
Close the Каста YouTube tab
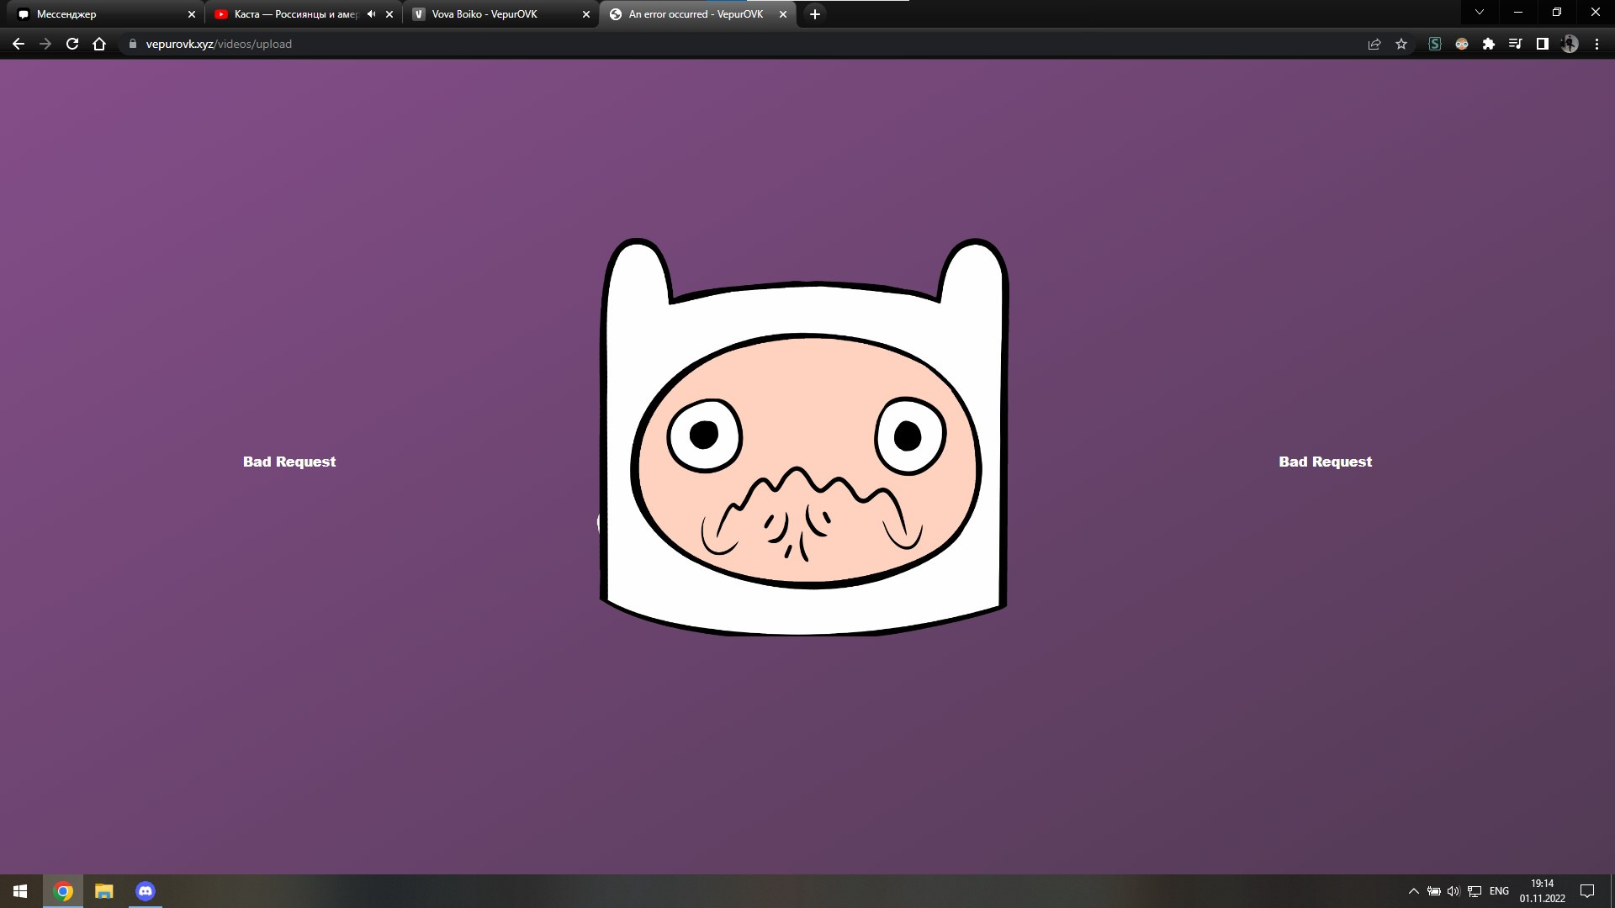click(389, 14)
